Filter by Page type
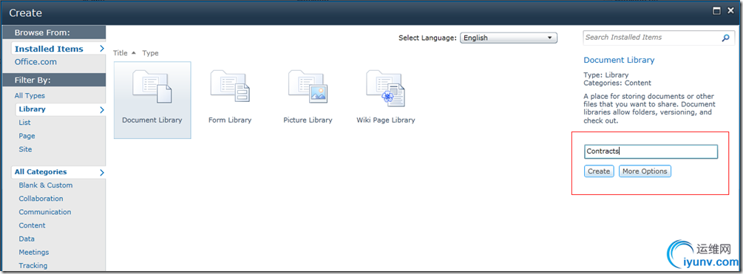 (27, 136)
